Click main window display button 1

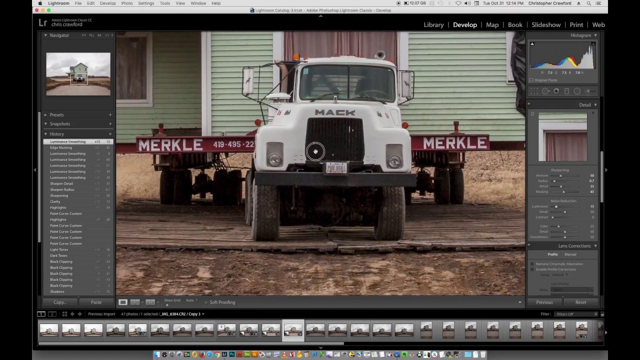(x=41, y=314)
